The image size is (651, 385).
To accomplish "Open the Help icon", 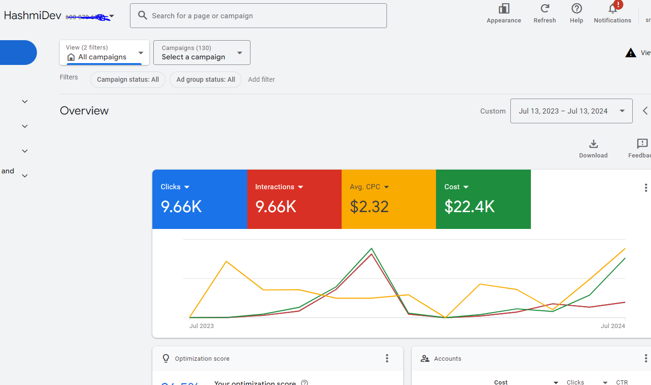I will pos(577,8).
